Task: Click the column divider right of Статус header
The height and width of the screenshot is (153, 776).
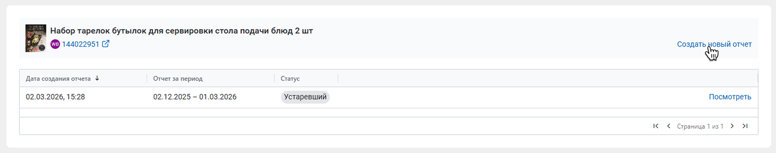Action: pos(338,78)
